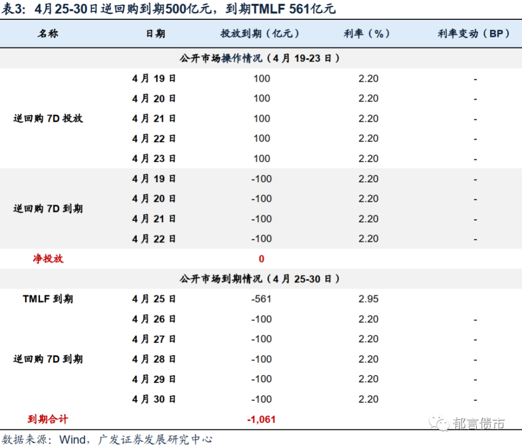The width and height of the screenshot is (522, 447).
Task: Click the red 到期合计 label
Action: (x=48, y=419)
